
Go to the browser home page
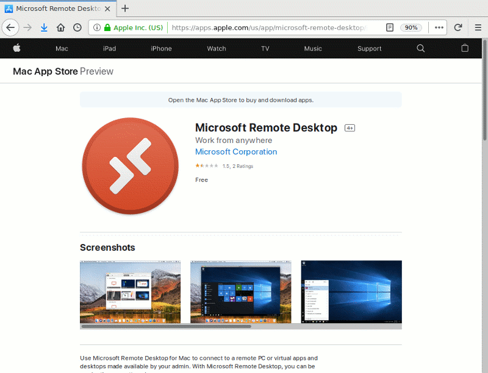pos(60,27)
